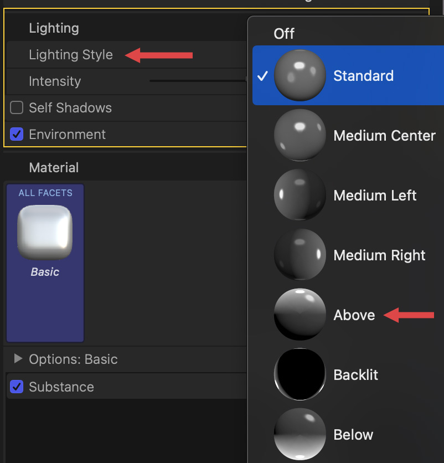Enable the Self Shadows checkbox

17,107
